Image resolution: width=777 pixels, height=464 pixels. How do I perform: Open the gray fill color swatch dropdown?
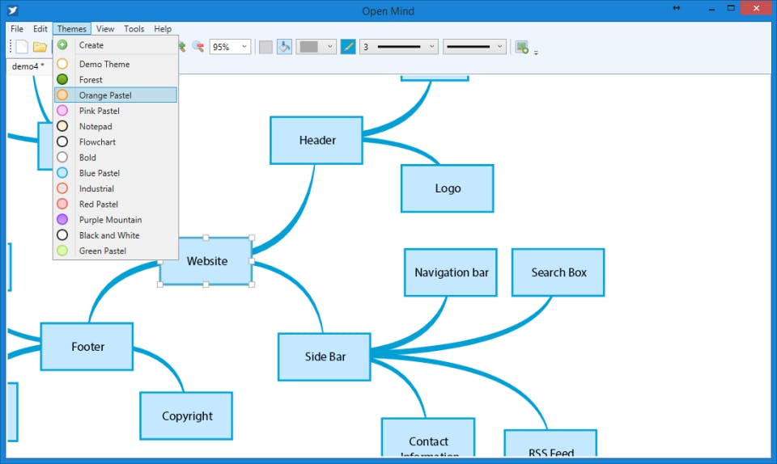click(x=316, y=47)
